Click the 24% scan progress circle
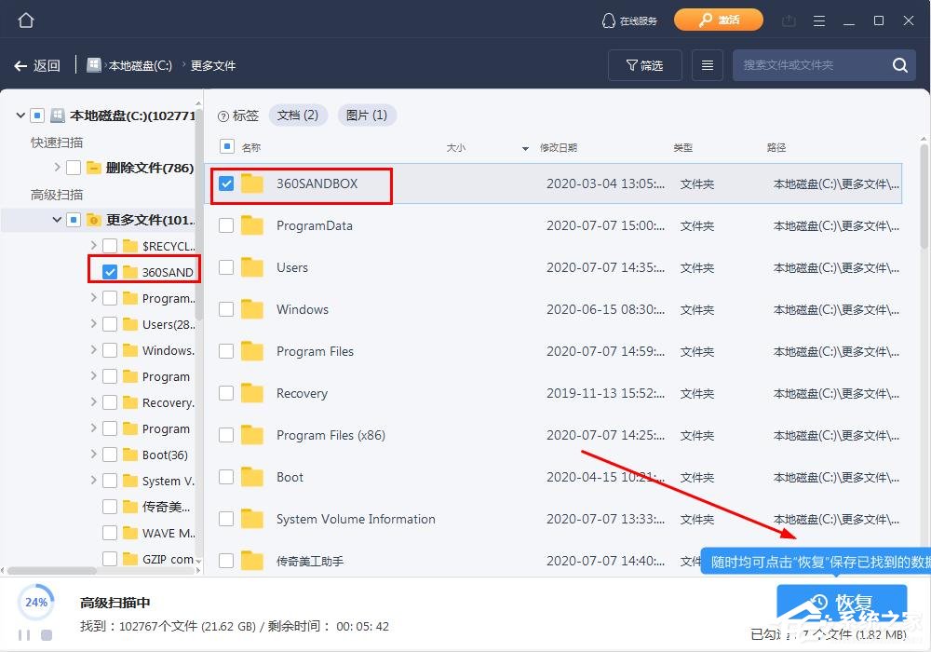The image size is (931, 652). (36, 603)
